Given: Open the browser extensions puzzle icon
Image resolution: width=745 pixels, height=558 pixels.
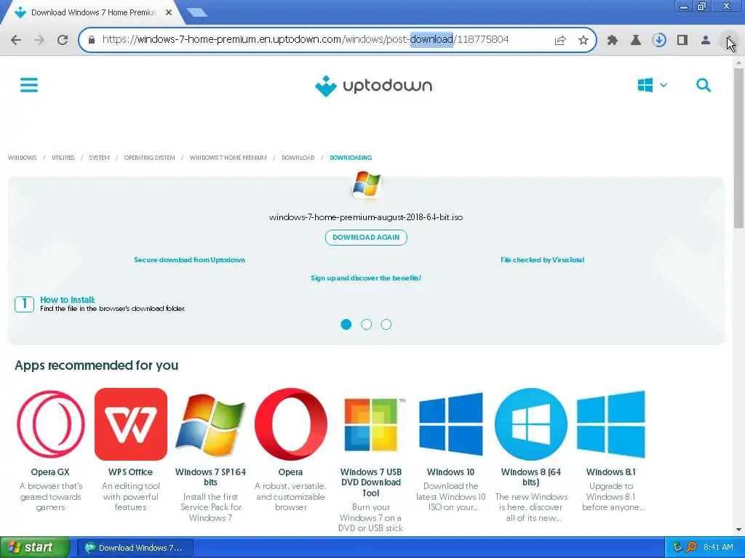Looking at the screenshot, I should [613, 41].
